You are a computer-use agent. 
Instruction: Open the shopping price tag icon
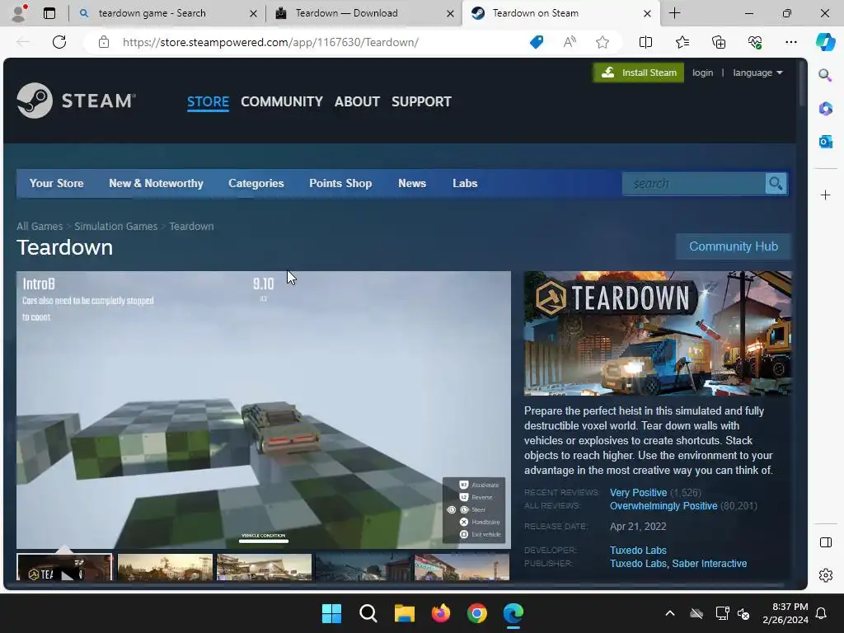pos(537,42)
